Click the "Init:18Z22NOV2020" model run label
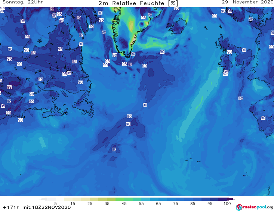 click(x=46, y=207)
